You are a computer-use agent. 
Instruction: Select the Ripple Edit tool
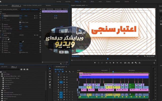pyautogui.click(x=50, y=74)
